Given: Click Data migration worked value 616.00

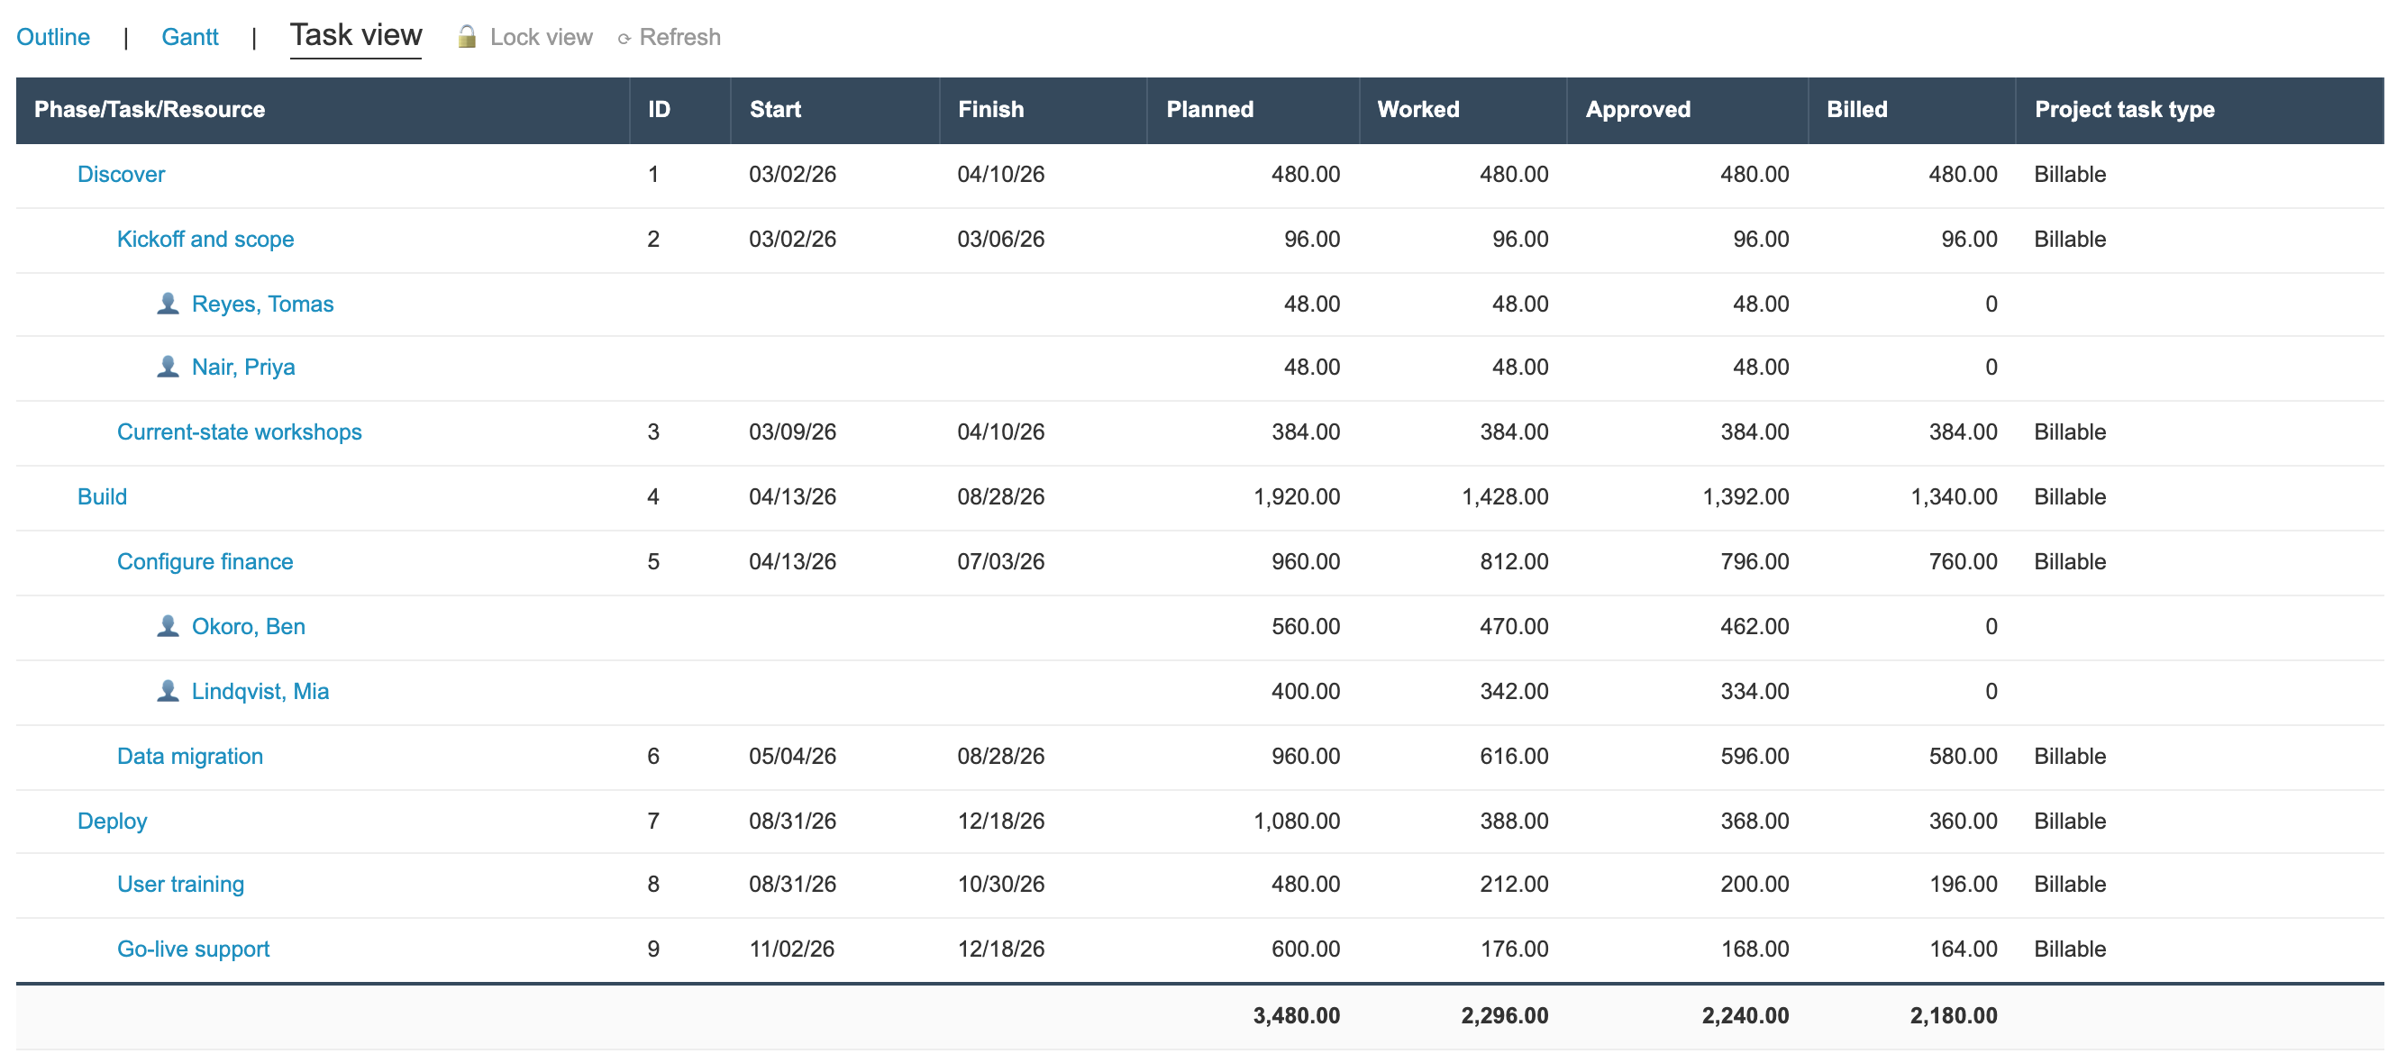Looking at the screenshot, I should tap(1514, 756).
